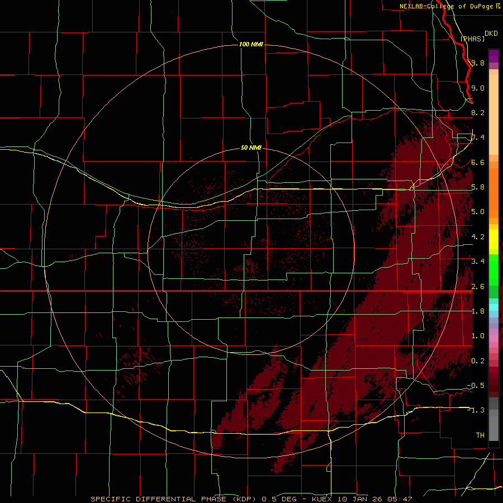The image size is (503, 503).
Task: Click the 50 NMI range ring label
Action: pyautogui.click(x=251, y=148)
